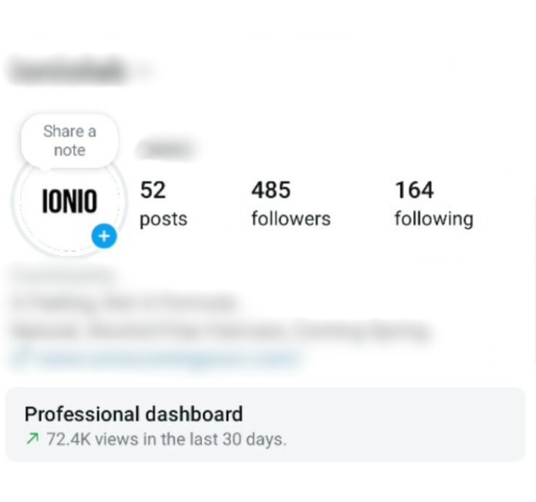The height and width of the screenshot is (502, 536).
Task: Click the green upward trend arrow icon
Action: [32, 438]
